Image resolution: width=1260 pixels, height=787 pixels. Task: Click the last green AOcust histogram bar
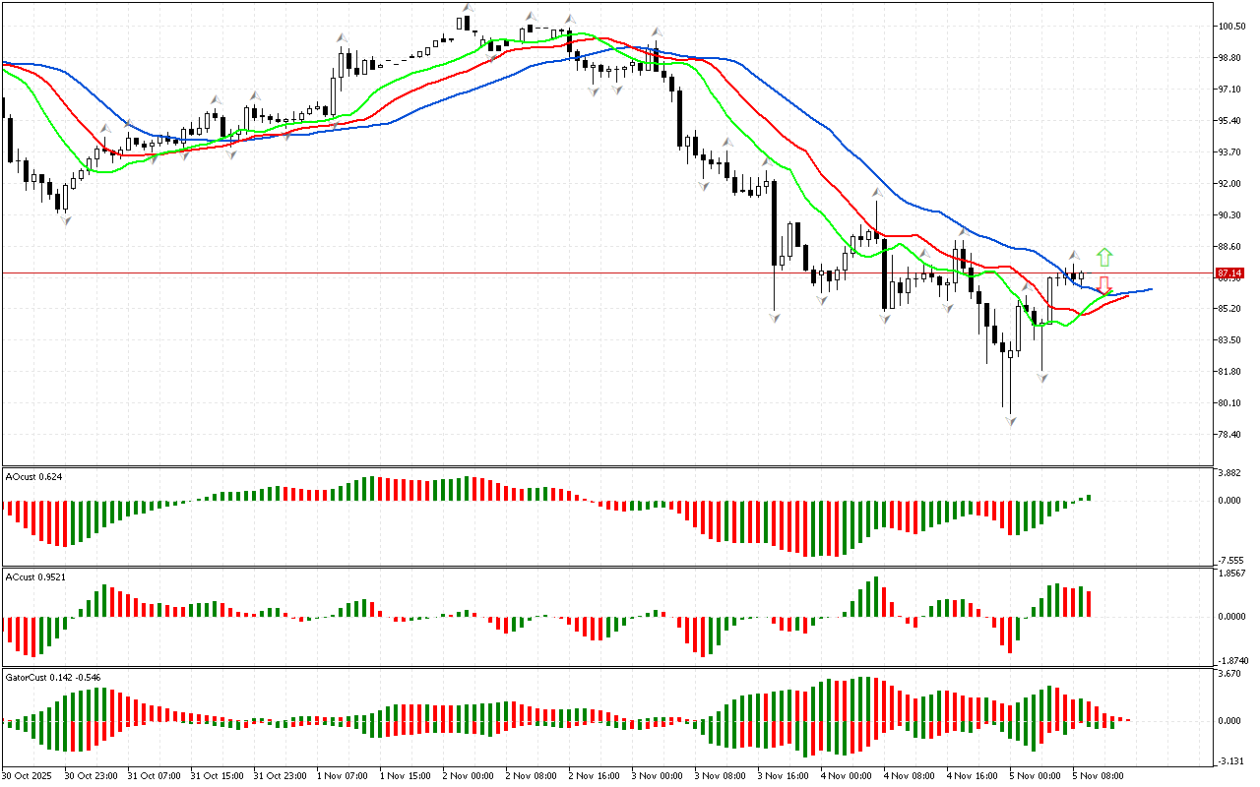[1090, 498]
